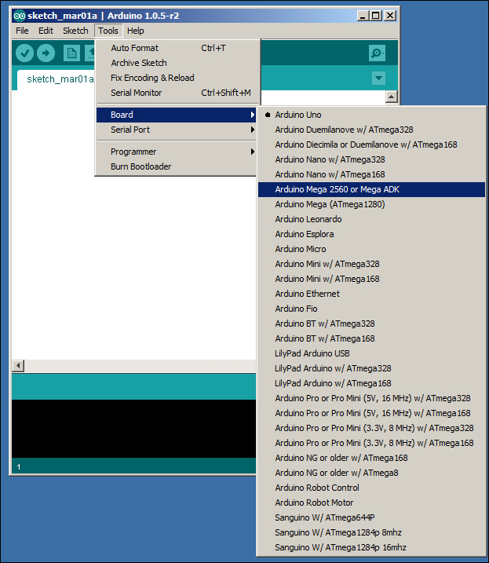Select Arduino Nano w/ ATmega168
This screenshot has width=489, height=563.
pos(371,174)
